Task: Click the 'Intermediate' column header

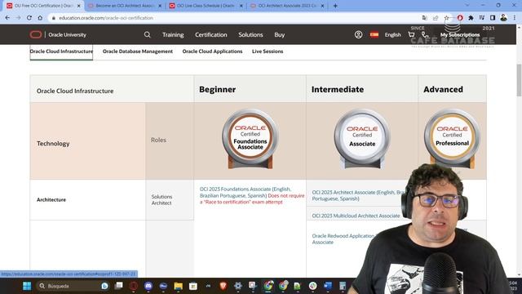Action: click(x=362, y=89)
